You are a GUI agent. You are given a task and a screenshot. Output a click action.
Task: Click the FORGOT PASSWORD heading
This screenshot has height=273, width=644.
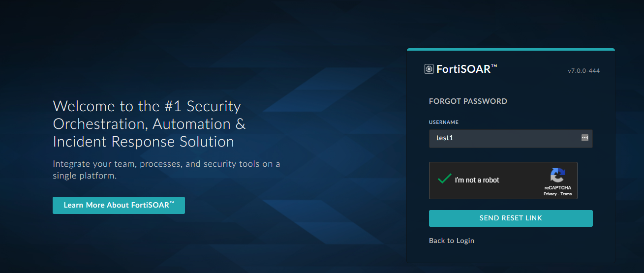click(x=468, y=101)
